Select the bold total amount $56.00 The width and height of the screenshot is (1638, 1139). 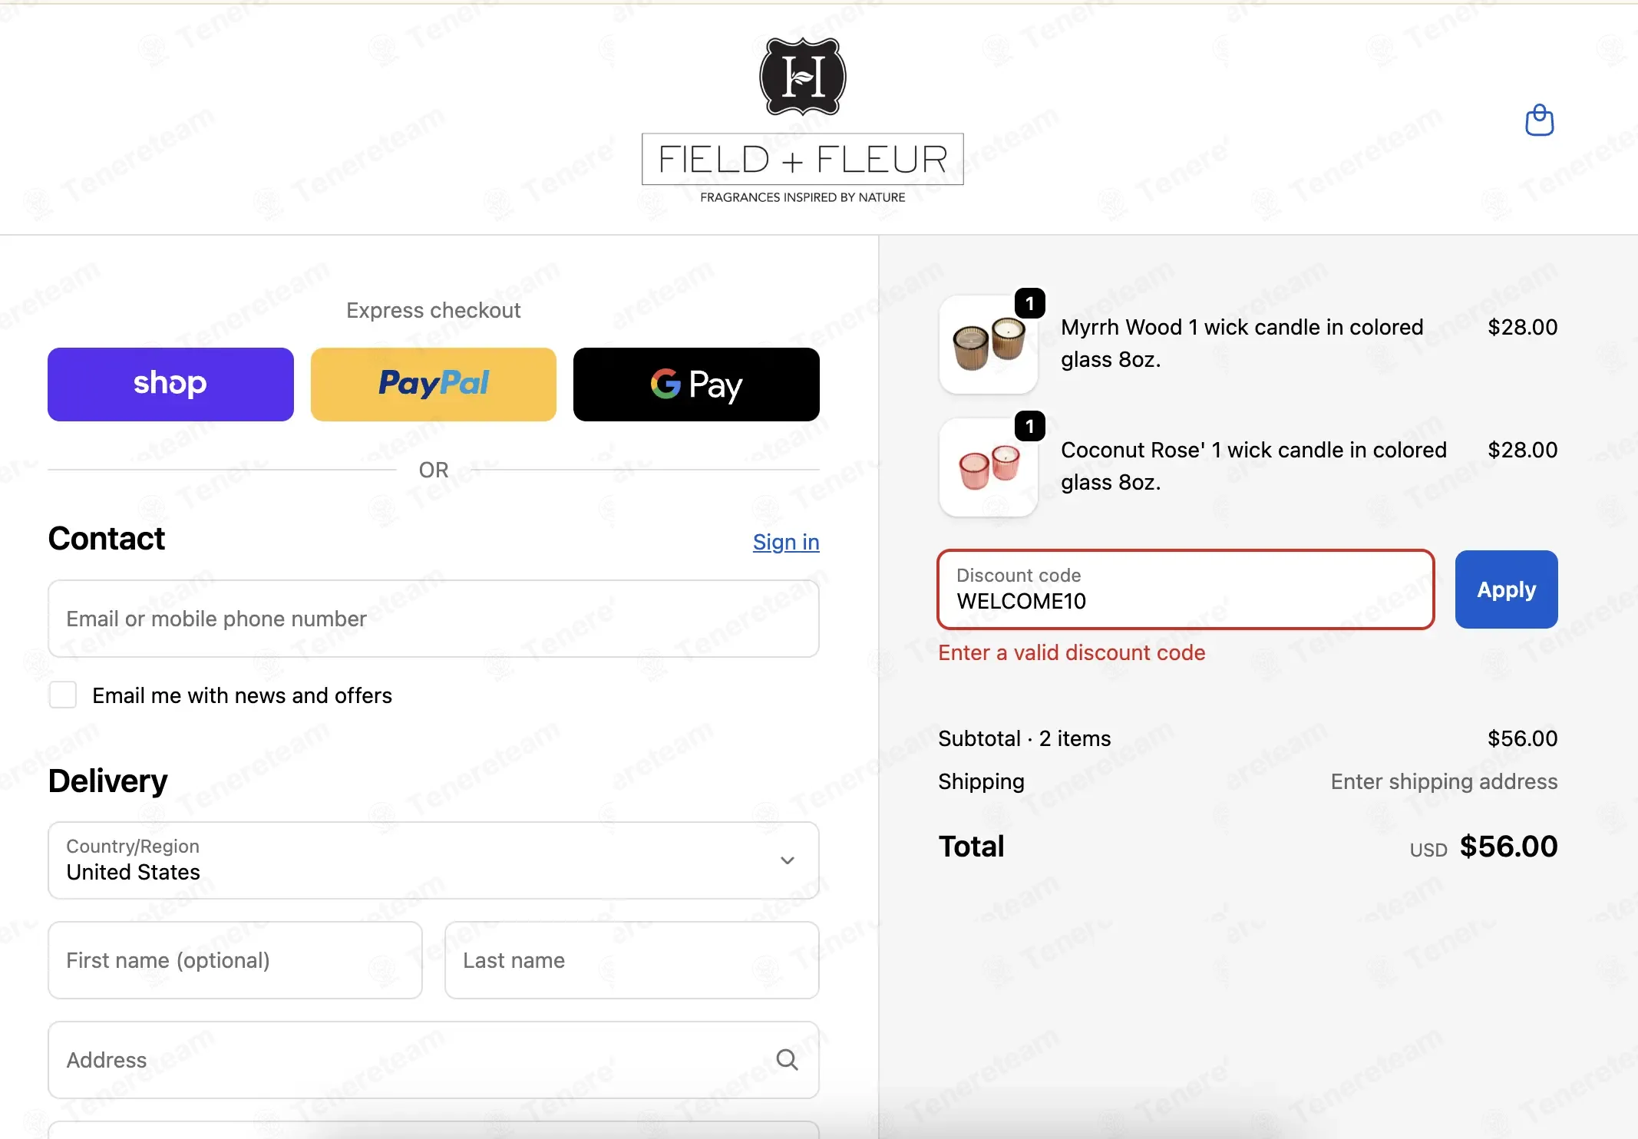(x=1508, y=847)
